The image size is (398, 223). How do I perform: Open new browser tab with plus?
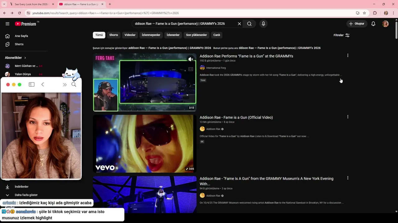tap(110, 4)
